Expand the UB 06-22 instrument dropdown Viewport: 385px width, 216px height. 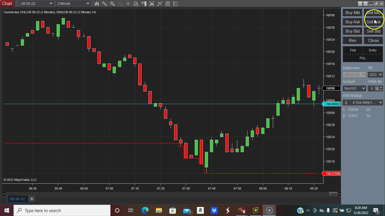point(36,4)
